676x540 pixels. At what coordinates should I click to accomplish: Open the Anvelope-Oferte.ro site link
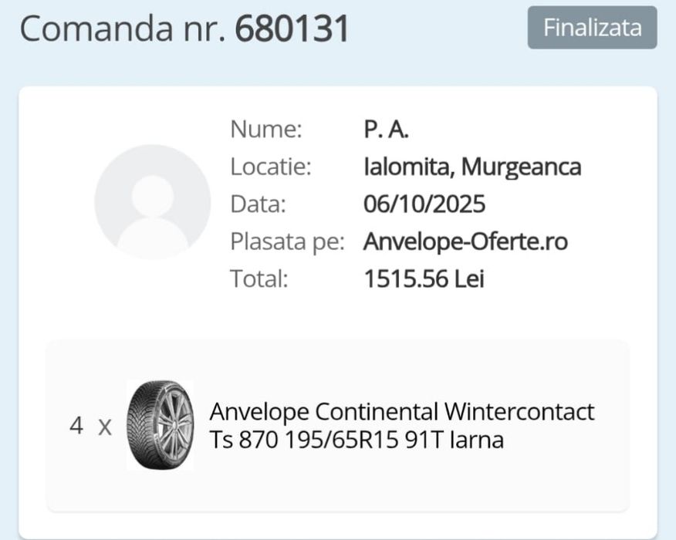click(465, 241)
